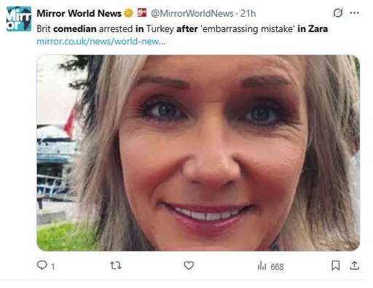The image size is (373, 288).
Task: Click the gold verified badge
Action: point(128,13)
